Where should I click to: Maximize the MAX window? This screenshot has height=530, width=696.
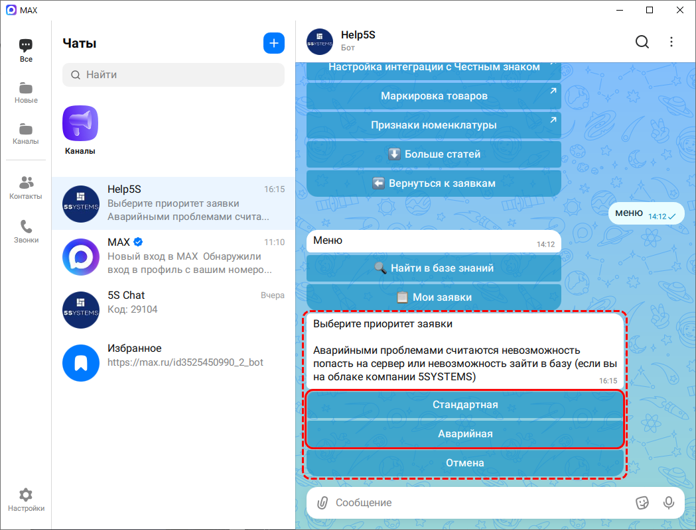pyautogui.click(x=650, y=10)
